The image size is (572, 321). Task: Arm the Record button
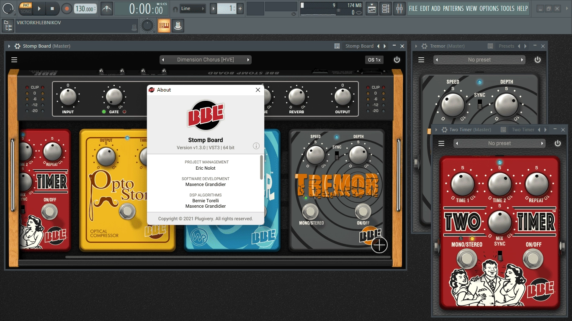coord(67,8)
